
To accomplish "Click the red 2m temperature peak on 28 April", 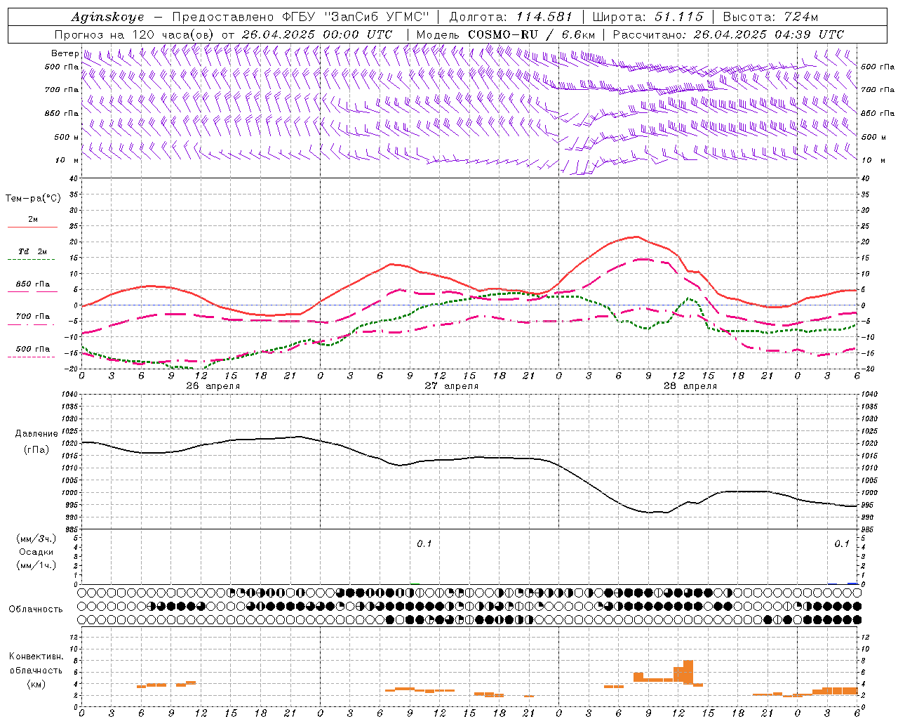I will (x=636, y=237).
